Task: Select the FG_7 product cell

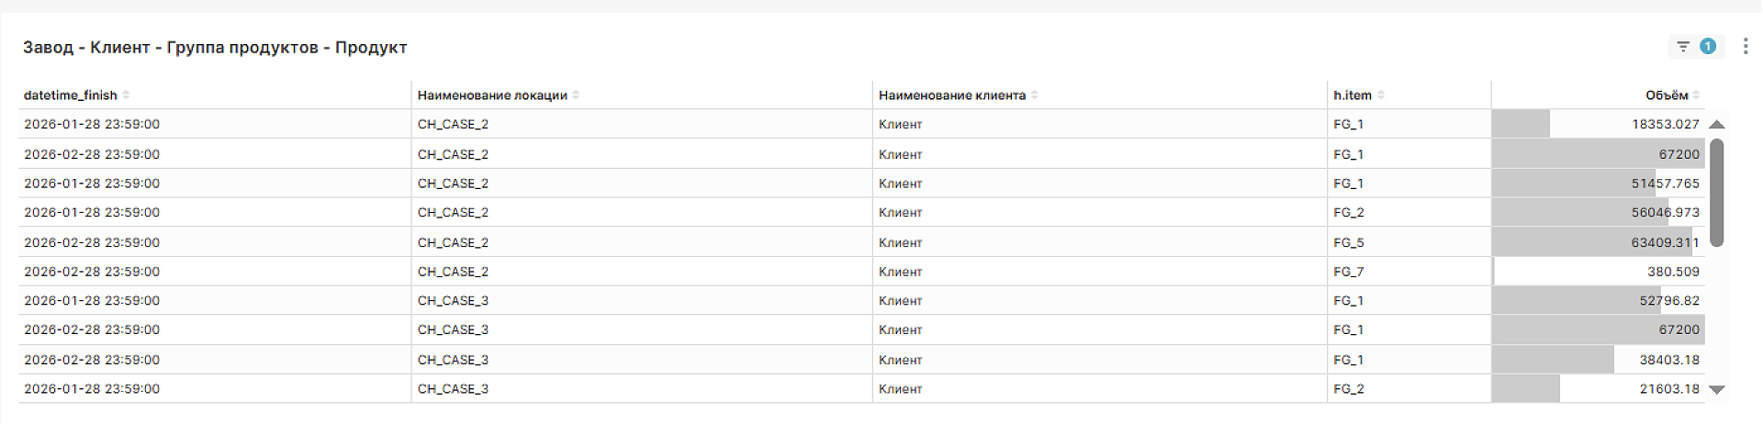Action: coord(1348,272)
